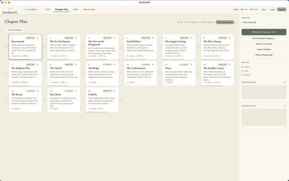Click the edit pencil on The Wine Tasting
This screenshot has height=181, width=289.
[230, 38]
